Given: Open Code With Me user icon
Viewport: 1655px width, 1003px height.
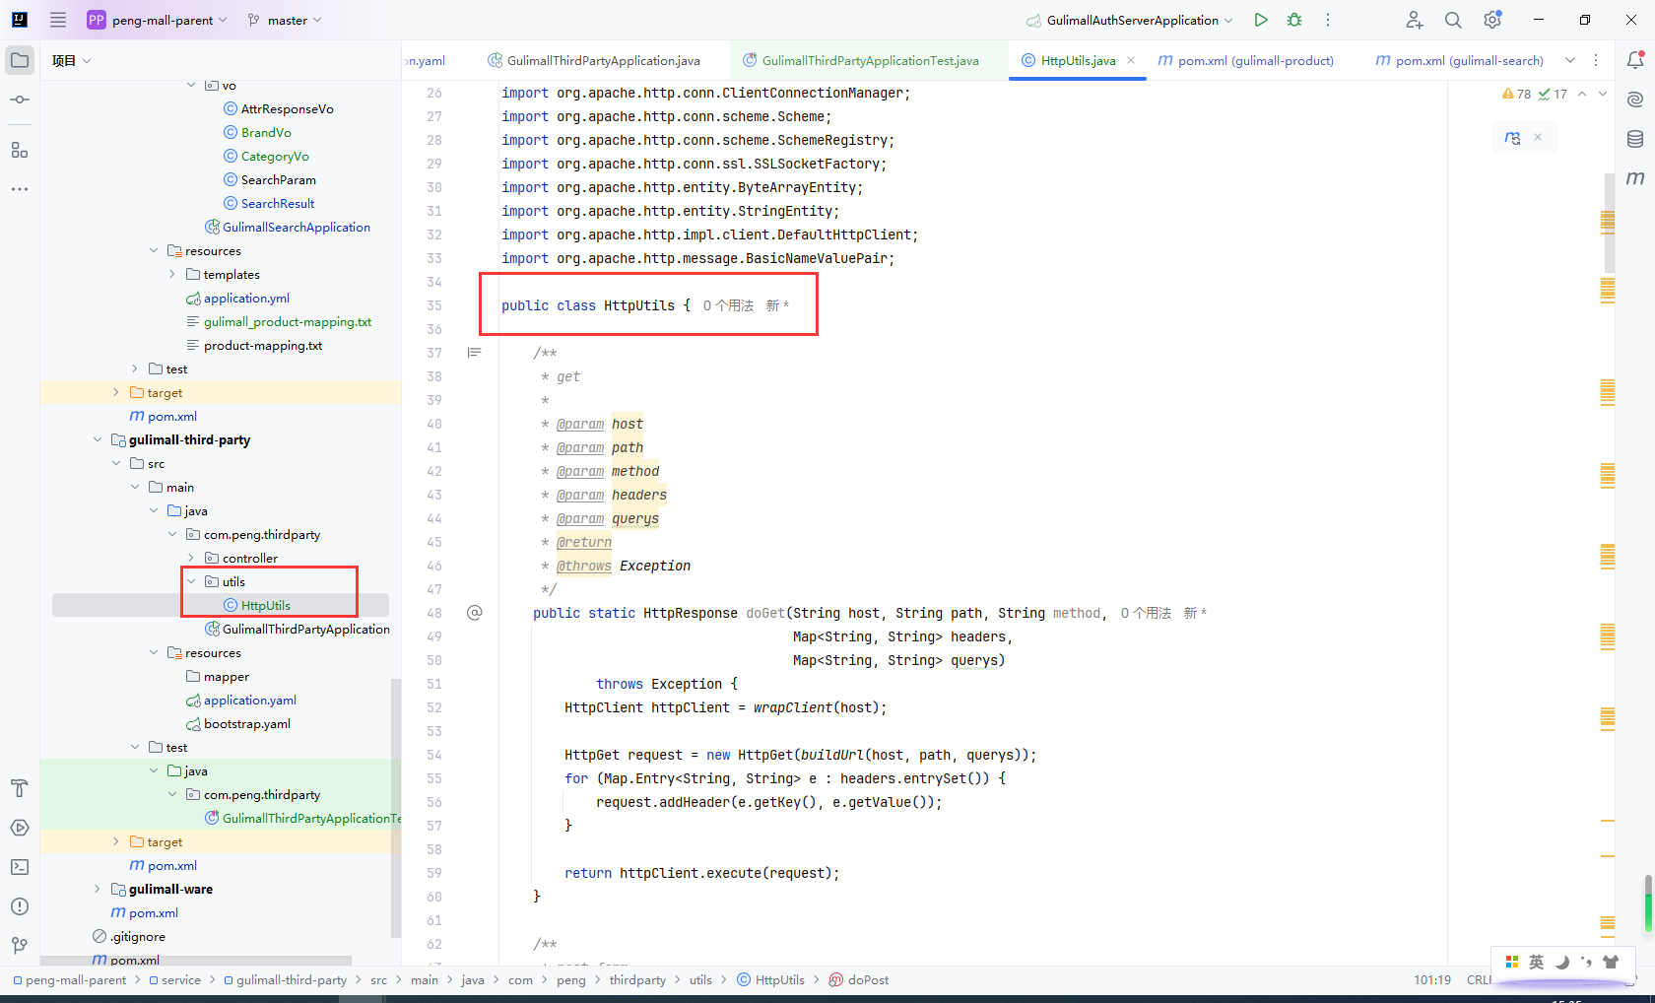Looking at the screenshot, I should click(x=1415, y=20).
